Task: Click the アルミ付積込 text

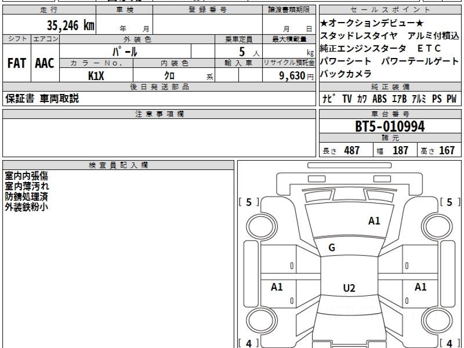Action: [x=433, y=36]
